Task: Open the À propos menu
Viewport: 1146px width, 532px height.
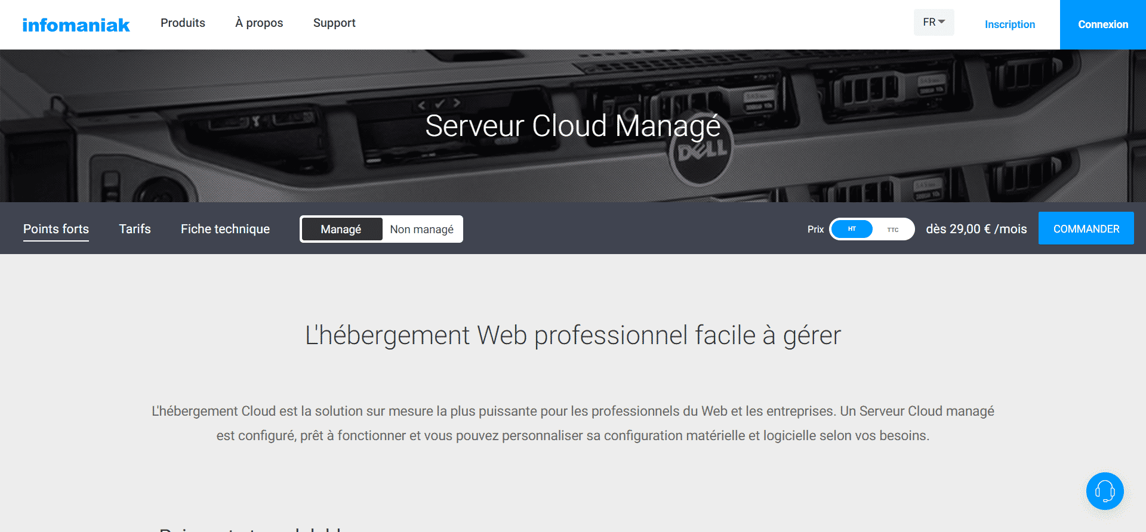Action: [259, 23]
